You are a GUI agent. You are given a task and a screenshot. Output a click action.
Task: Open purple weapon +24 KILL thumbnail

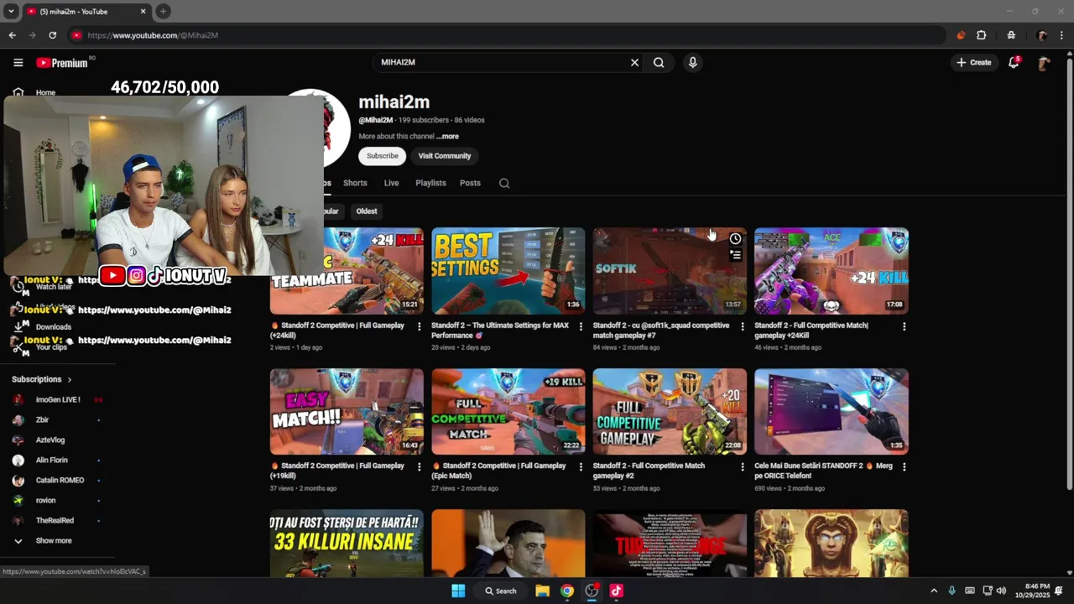pyautogui.click(x=832, y=271)
